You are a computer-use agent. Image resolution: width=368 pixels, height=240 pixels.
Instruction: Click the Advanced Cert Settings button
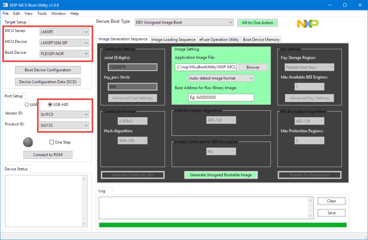[133, 98]
